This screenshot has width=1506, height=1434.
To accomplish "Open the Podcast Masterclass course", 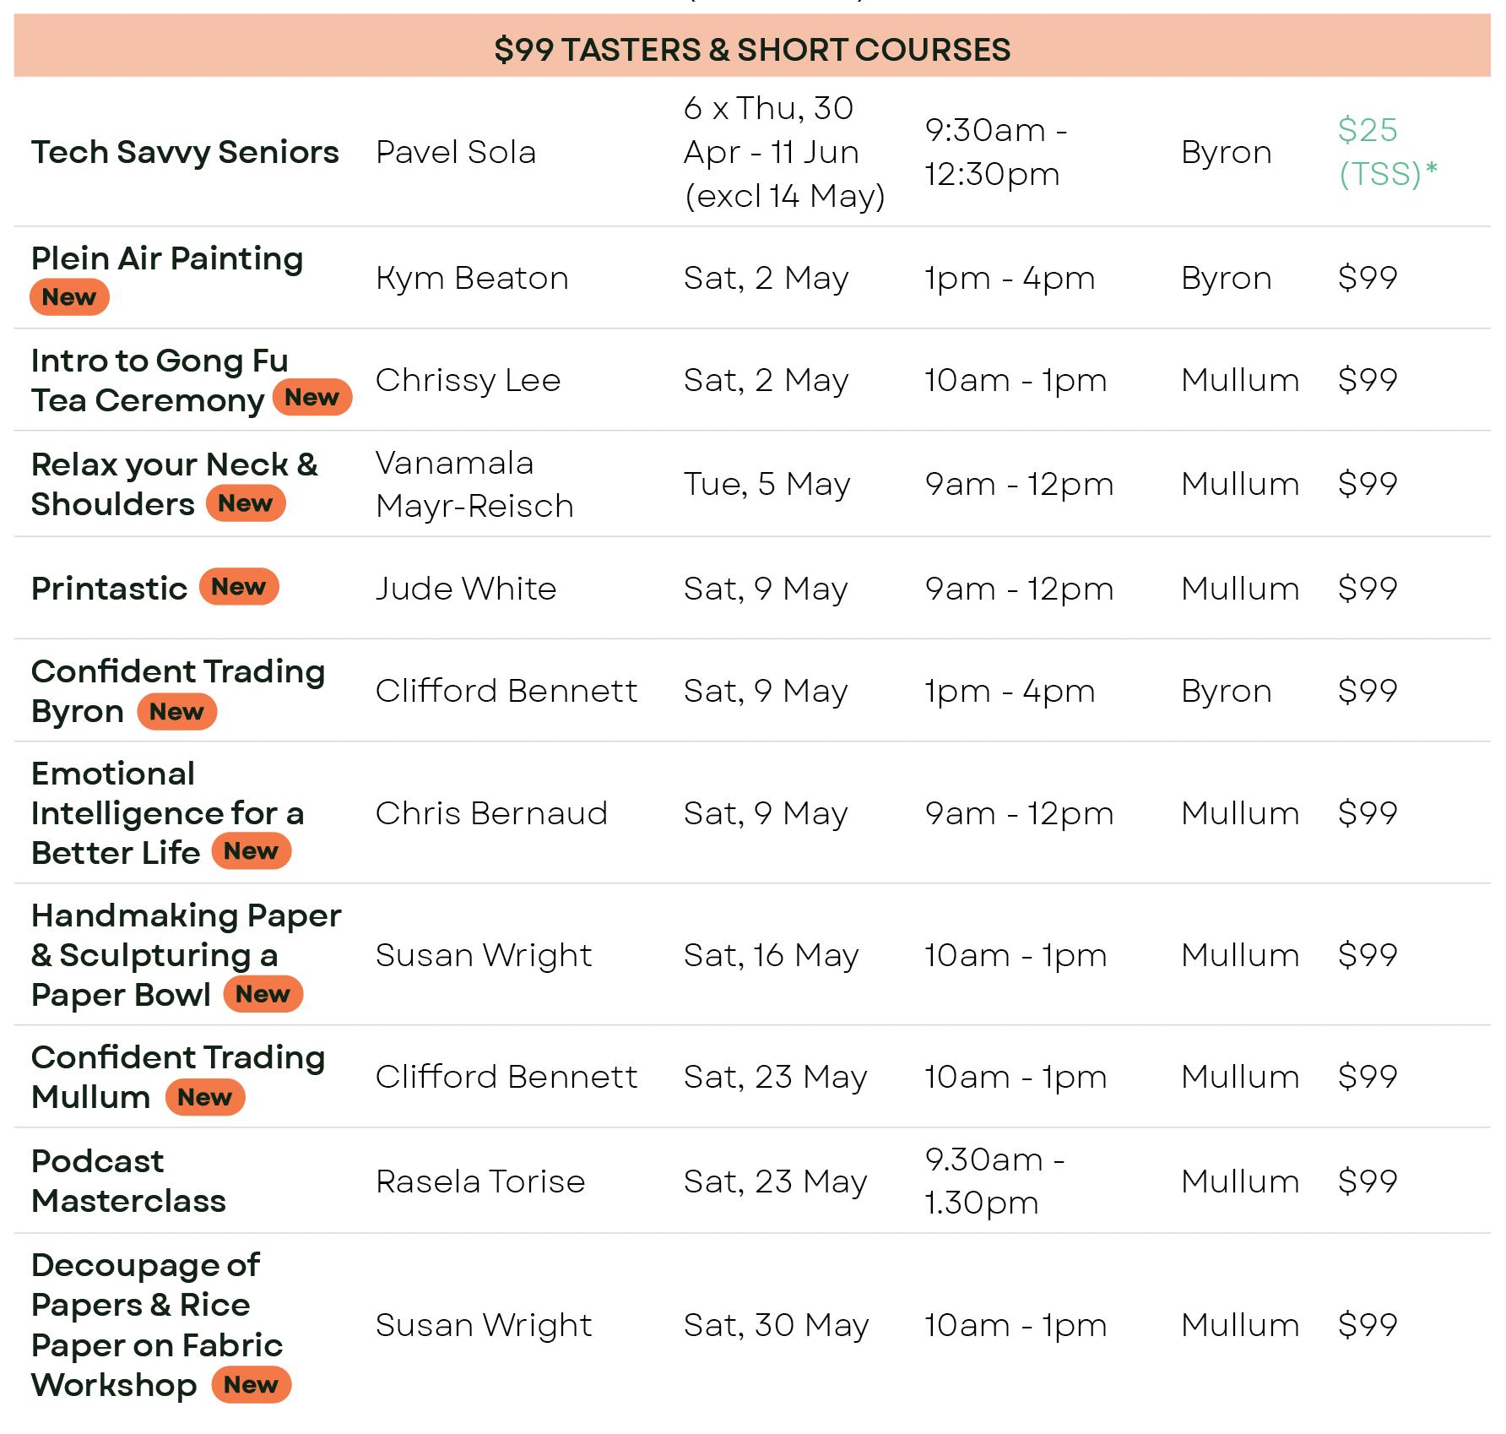I will [128, 1181].
